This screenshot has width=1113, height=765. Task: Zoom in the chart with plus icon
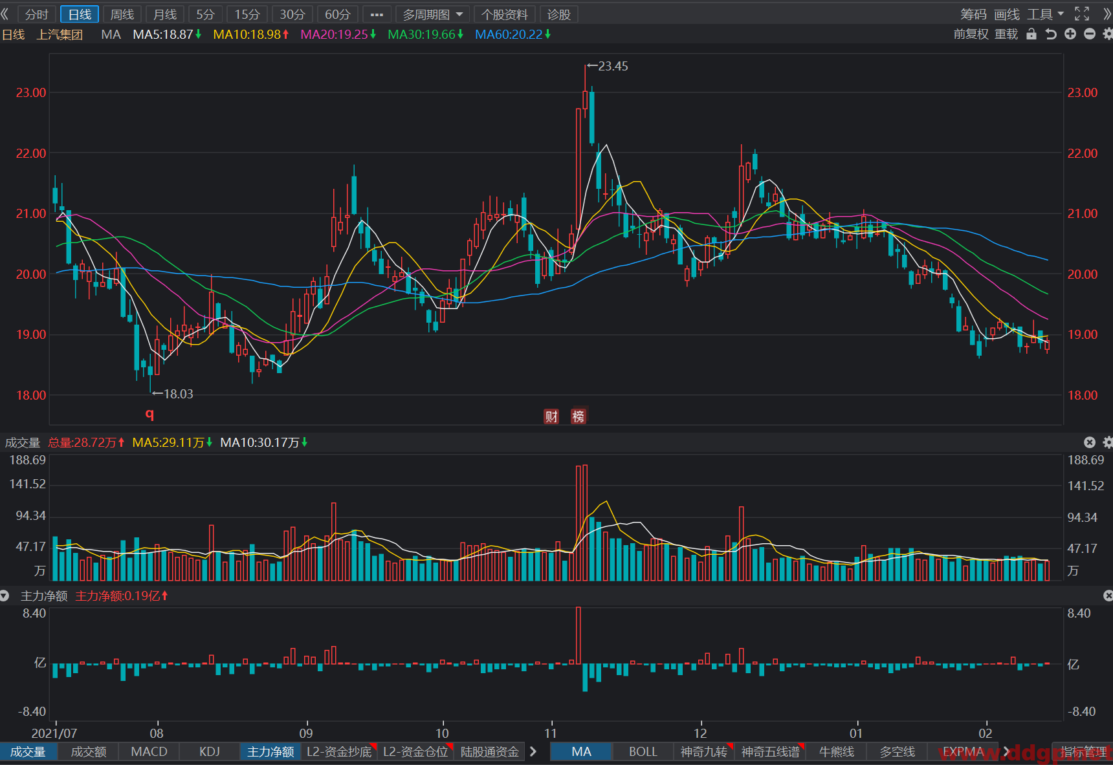(x=1070, y=34)
